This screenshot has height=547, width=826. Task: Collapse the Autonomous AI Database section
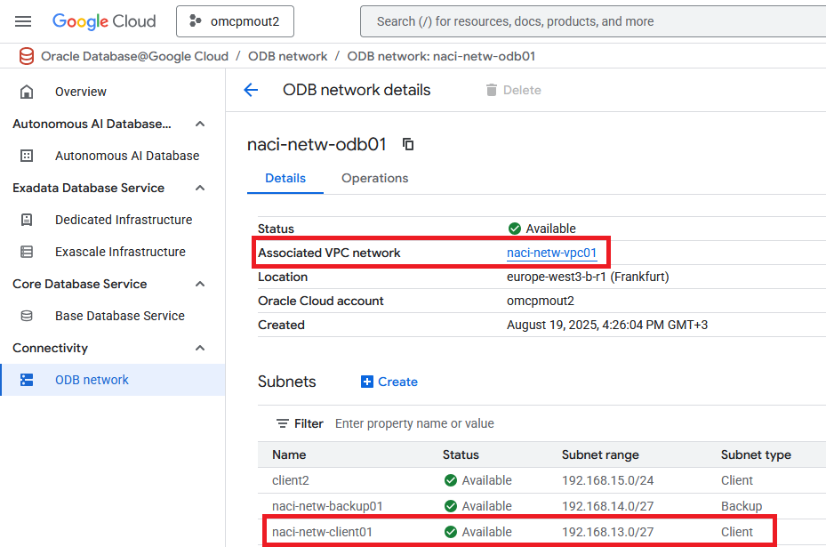(200, 124)
